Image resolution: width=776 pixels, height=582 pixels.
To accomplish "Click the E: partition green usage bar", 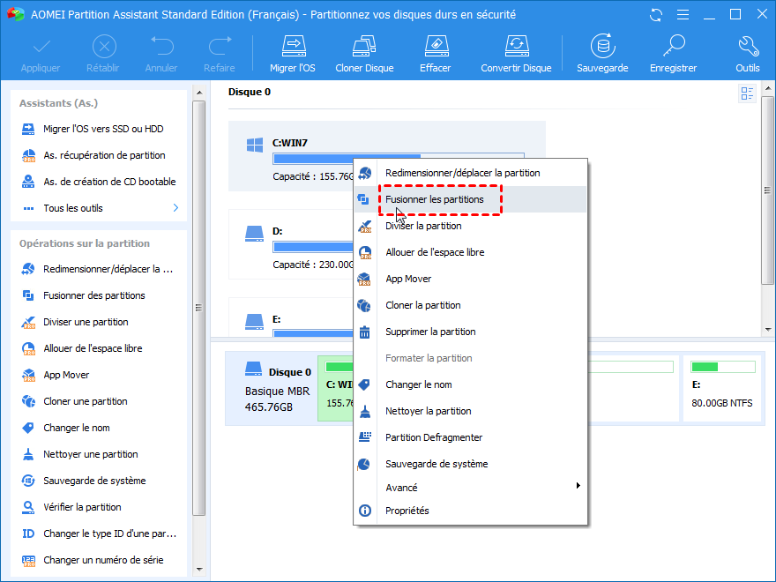I will click(723, 367).
